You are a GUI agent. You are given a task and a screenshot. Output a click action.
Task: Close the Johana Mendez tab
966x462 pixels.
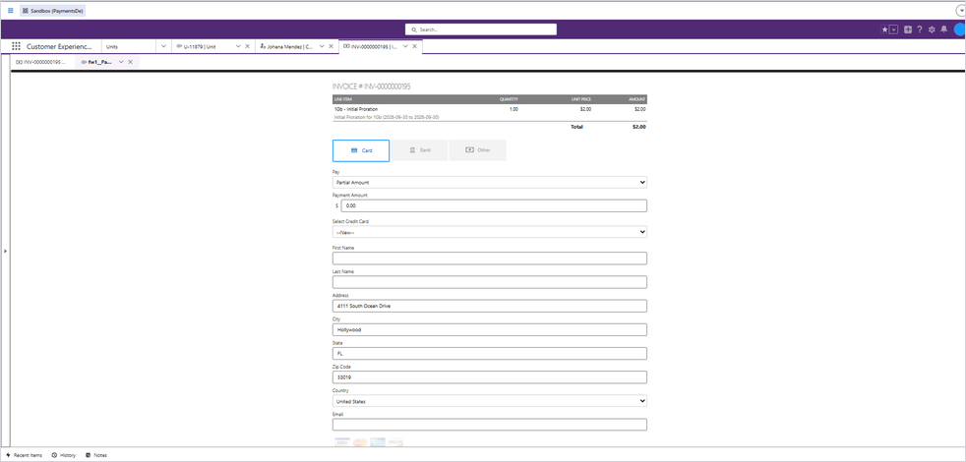(x=331, y=46)
